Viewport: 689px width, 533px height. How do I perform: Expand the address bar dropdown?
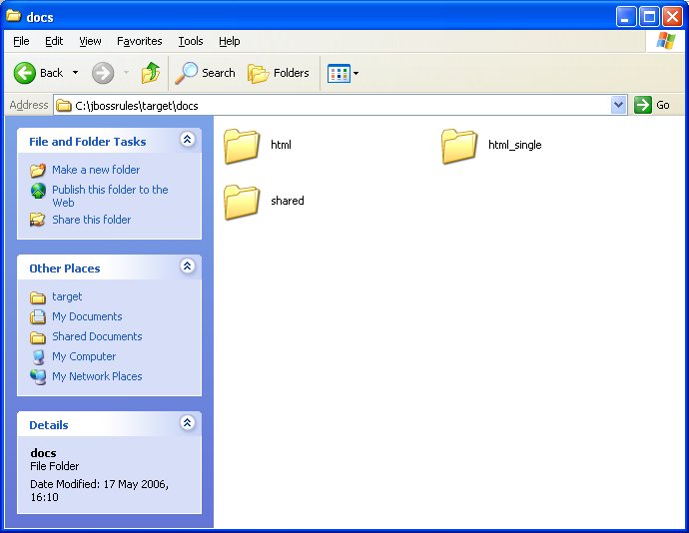[x=619, y=105]
